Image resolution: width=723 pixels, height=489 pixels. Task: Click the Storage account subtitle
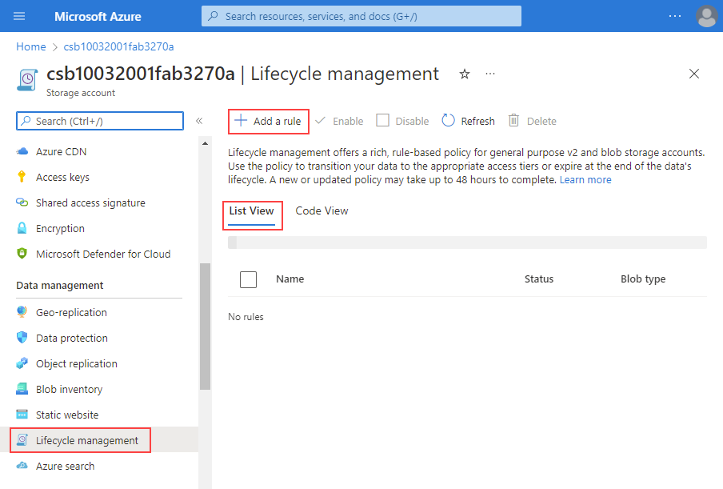pos(80,93)
